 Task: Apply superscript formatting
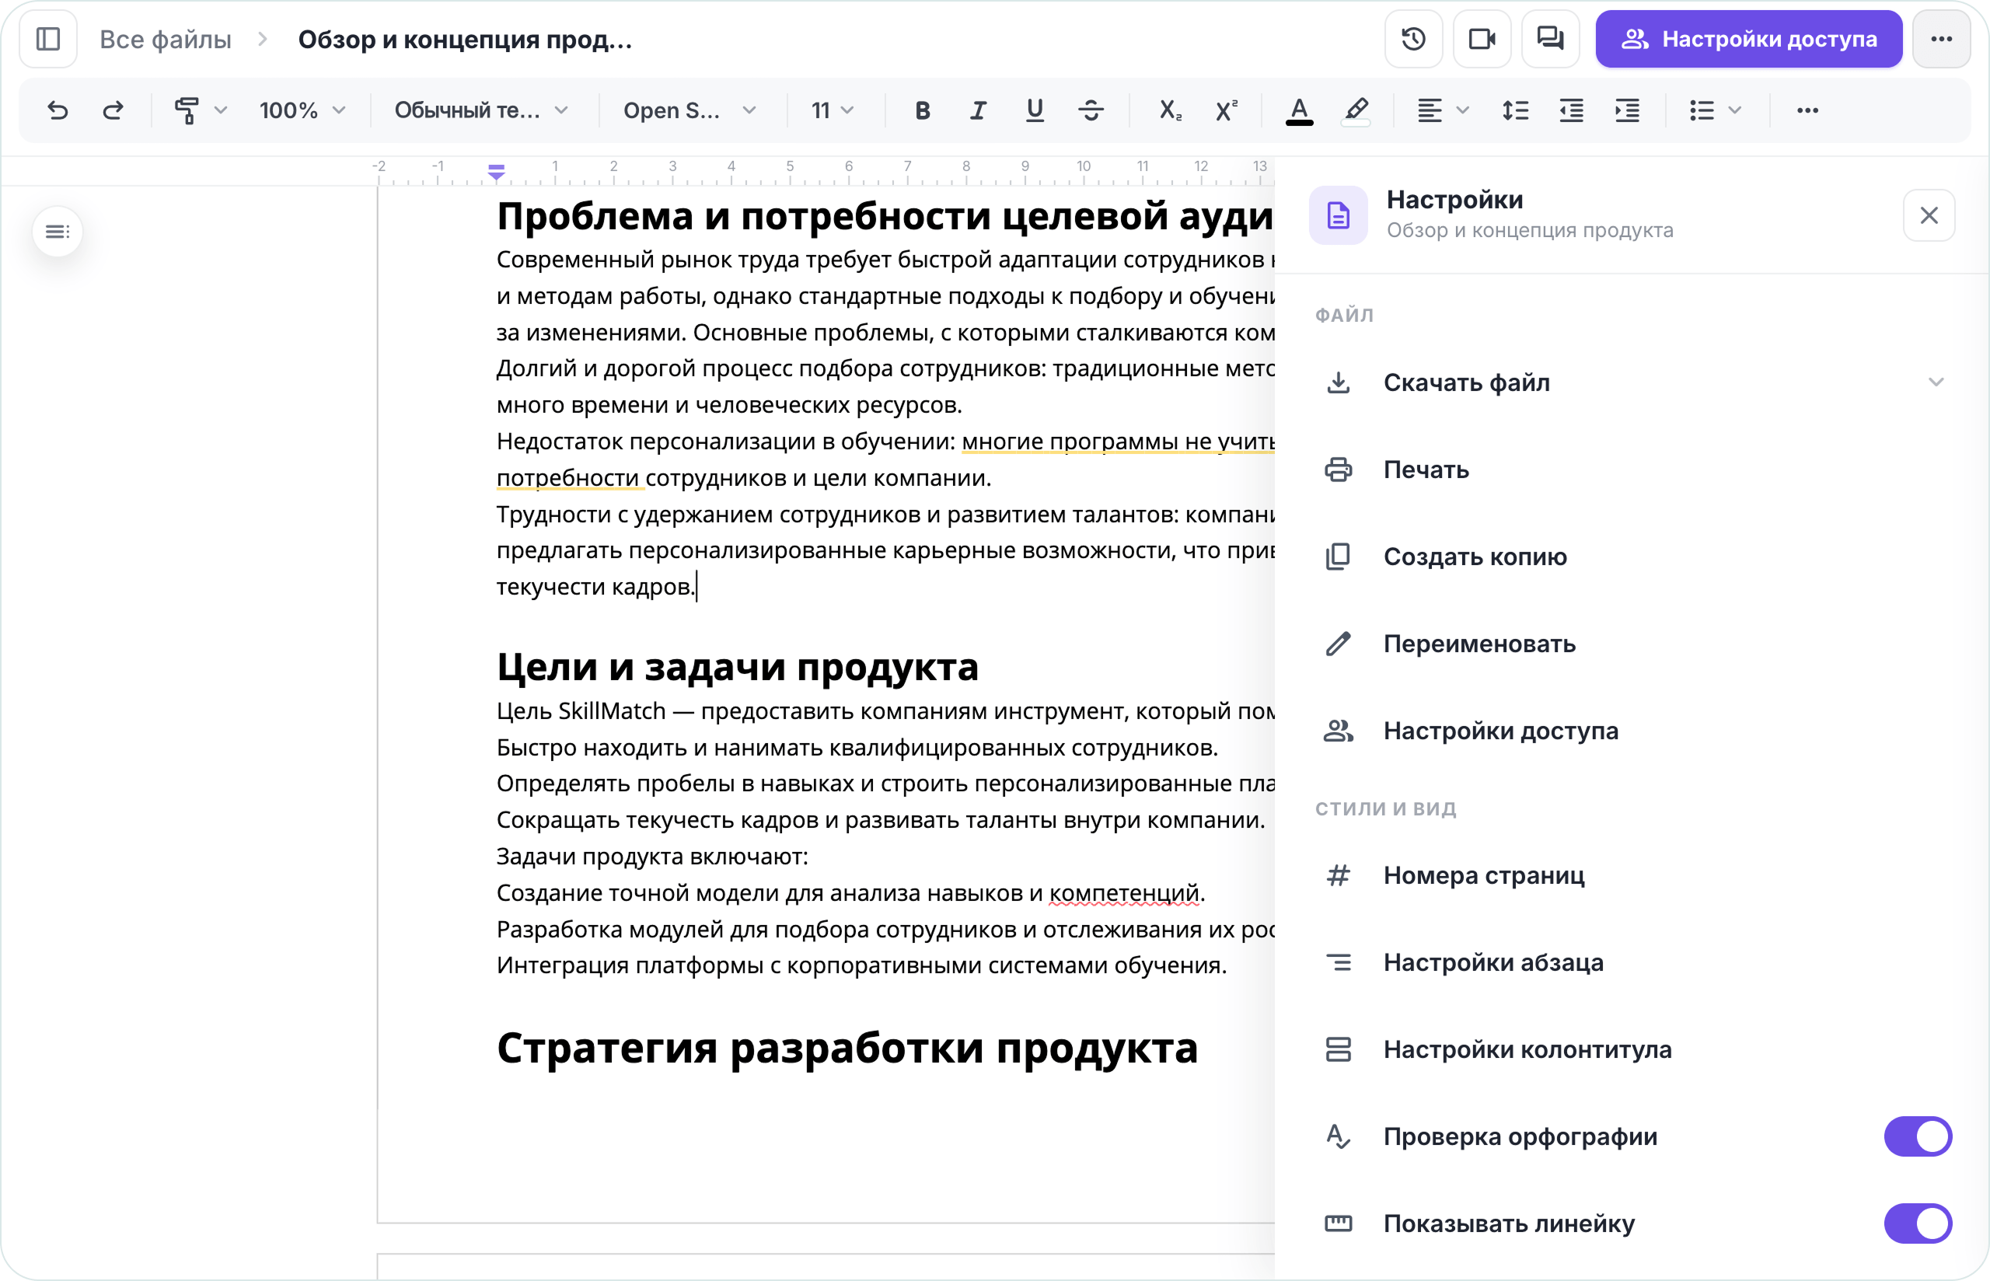(x=1226, y=110)
